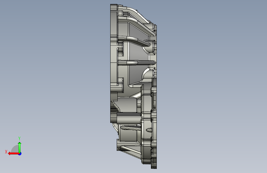The height and width of the screenshot is (173, 267).
Task: Select the gray 3D housing model
Action: (134, 86)
